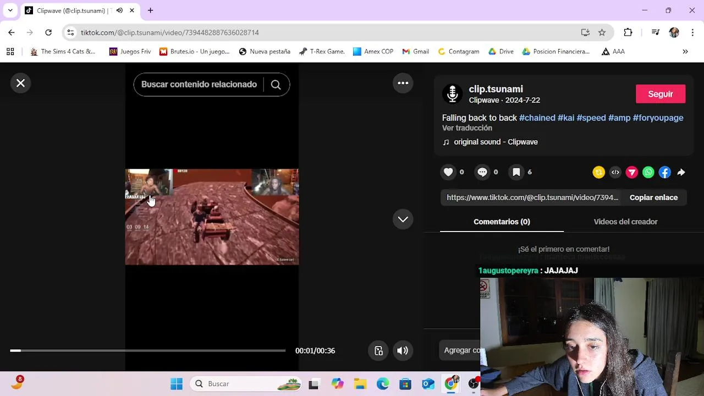The height and width of the screenshot is (396, 704).
Task: Open the Nueva pestaña bookmark
Action: click(x=265, y=51)
